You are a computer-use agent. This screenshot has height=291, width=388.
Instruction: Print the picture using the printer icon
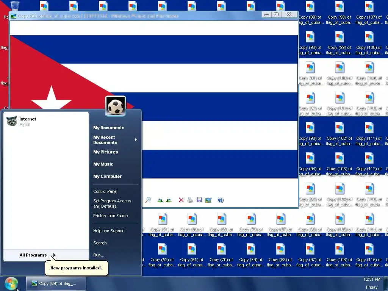pyautogui.click(x=190, y=200)
